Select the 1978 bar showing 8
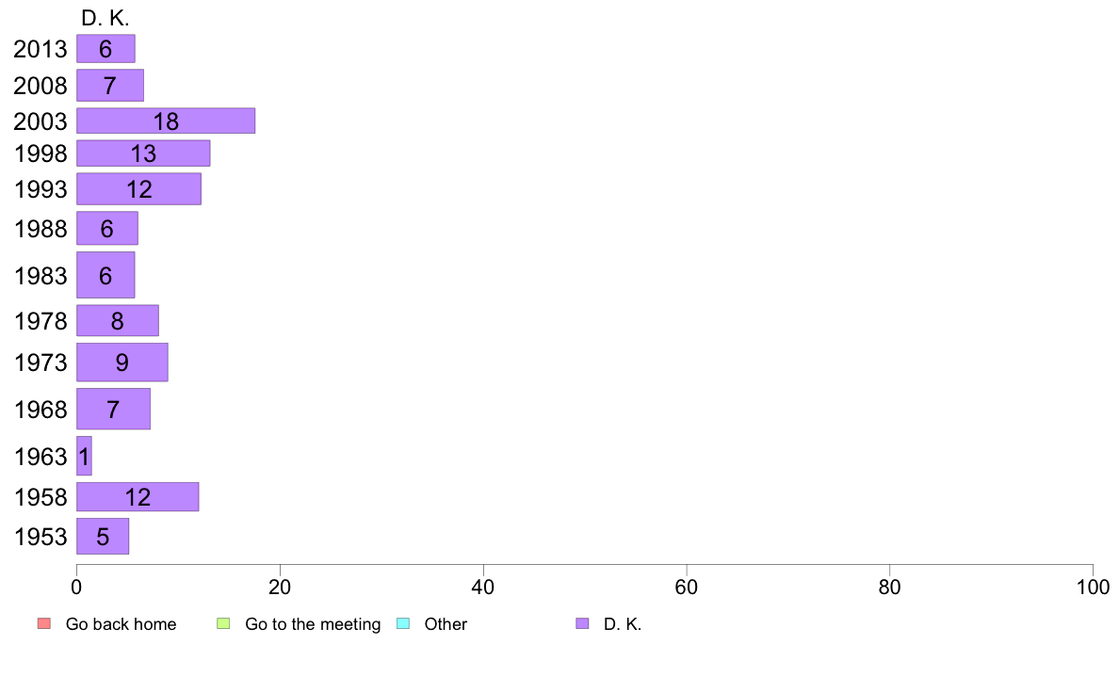 pyautogui.click(x=118, y=320)
